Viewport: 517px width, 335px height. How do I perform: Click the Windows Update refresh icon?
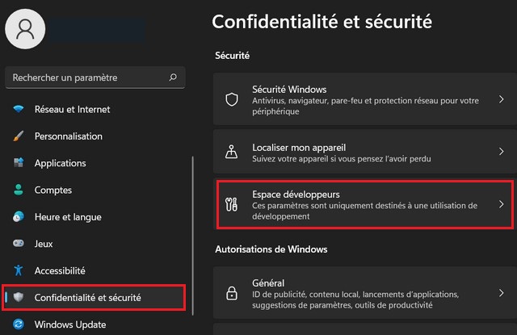point(19,325)
